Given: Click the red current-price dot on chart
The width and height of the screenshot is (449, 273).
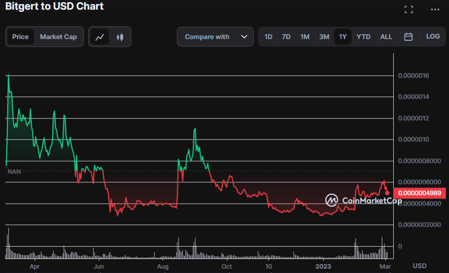Looking at the screenshot, I should click(387, 193).
